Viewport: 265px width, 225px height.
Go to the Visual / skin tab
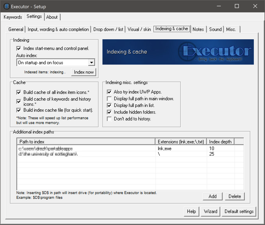pyautogui.click(x=139, y=29)
